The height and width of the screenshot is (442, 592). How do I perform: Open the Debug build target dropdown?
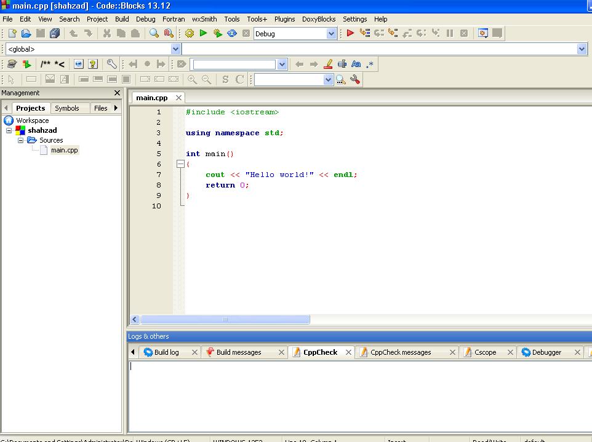(x=330, y=34)
